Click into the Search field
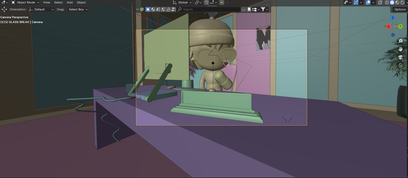 click(208, 9)
